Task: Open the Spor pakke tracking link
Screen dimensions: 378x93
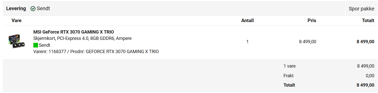Action: pos(361,9)
